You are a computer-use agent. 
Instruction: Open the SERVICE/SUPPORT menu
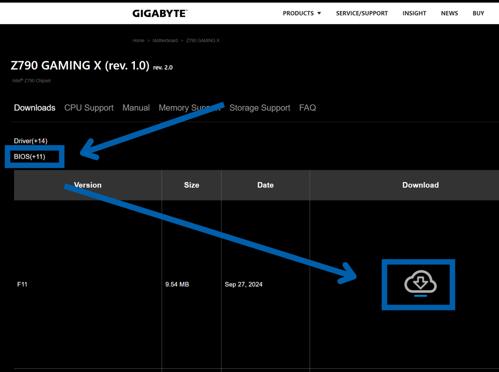tap(361, 13)
